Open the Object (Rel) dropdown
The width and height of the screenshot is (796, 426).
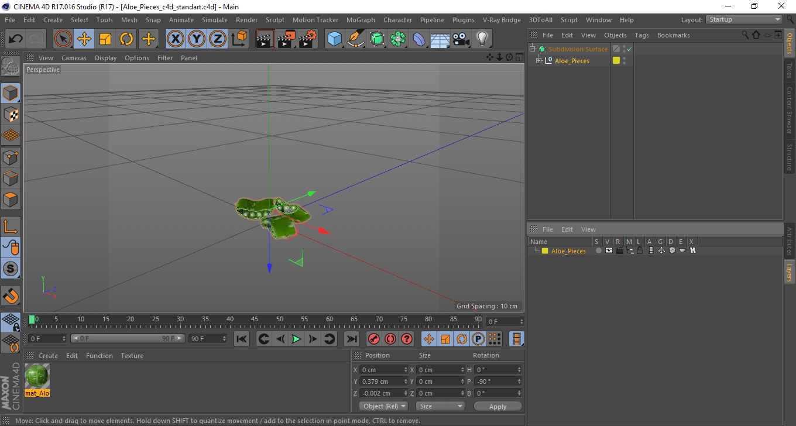(384, 406)
